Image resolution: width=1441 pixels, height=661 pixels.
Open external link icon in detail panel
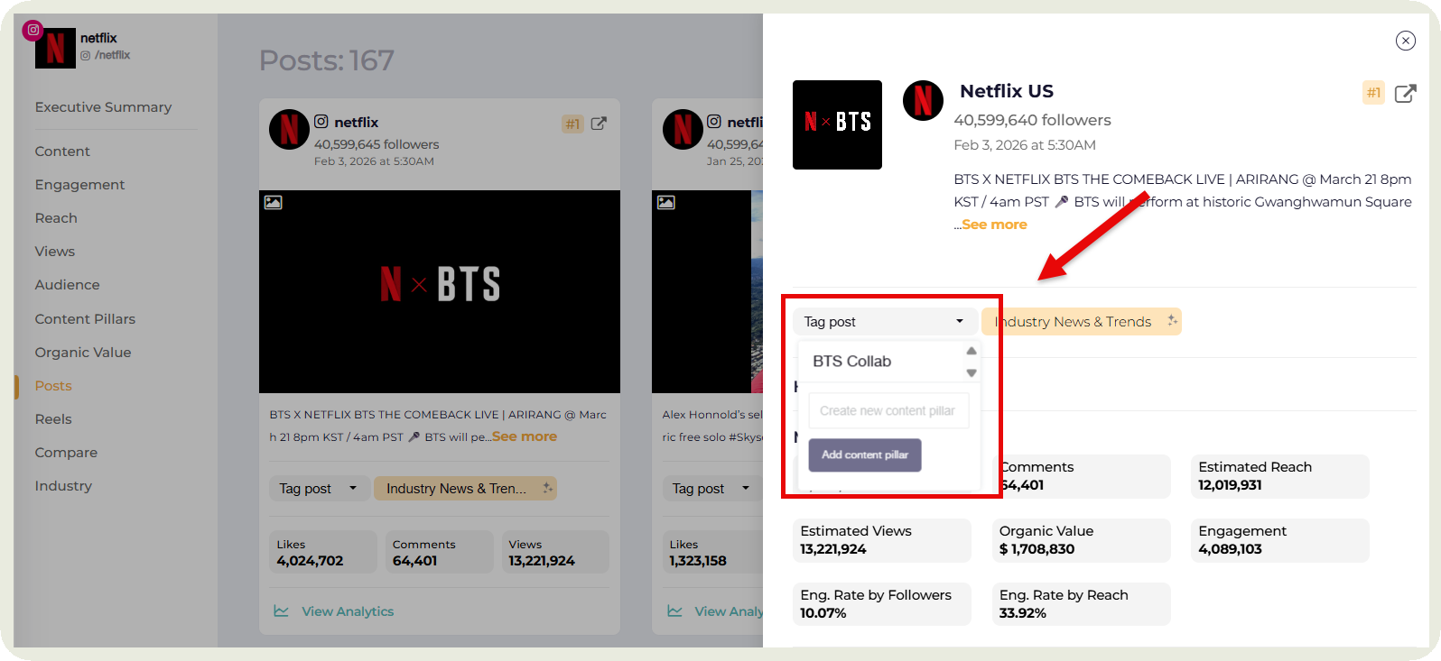coord(1405,94)
